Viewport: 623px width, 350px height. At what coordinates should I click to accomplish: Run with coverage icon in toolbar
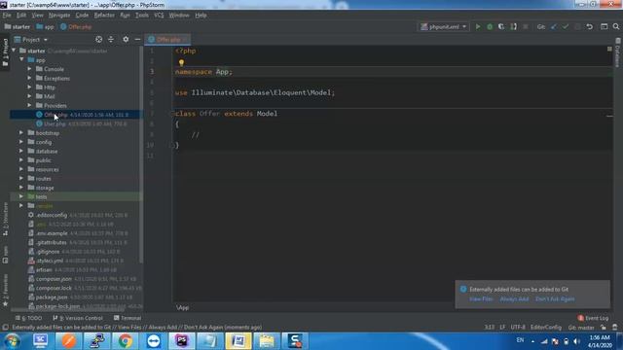click(x=501, y=26)
